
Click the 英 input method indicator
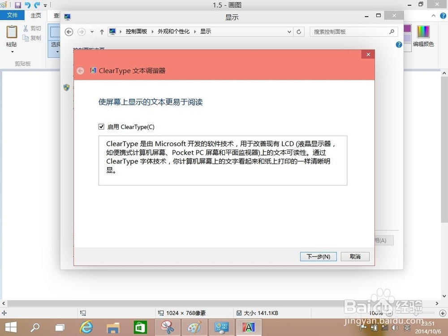point(407,328)
